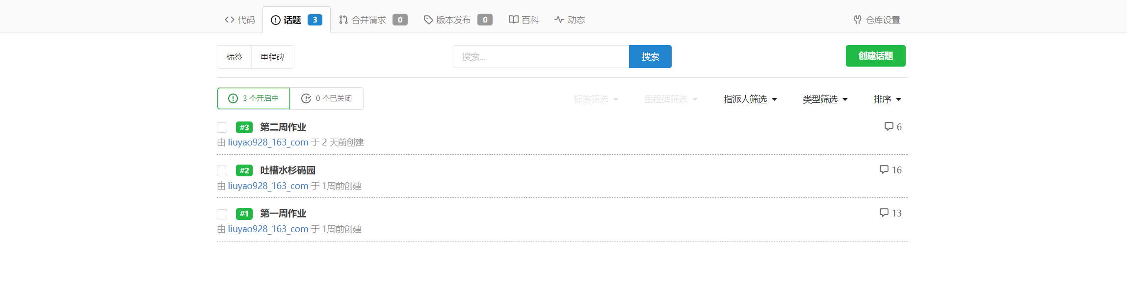Open liuyao928_163_com profile under 吐槽水杉码园
Screen dimensions: 1127x288
[x=268, y=186]
